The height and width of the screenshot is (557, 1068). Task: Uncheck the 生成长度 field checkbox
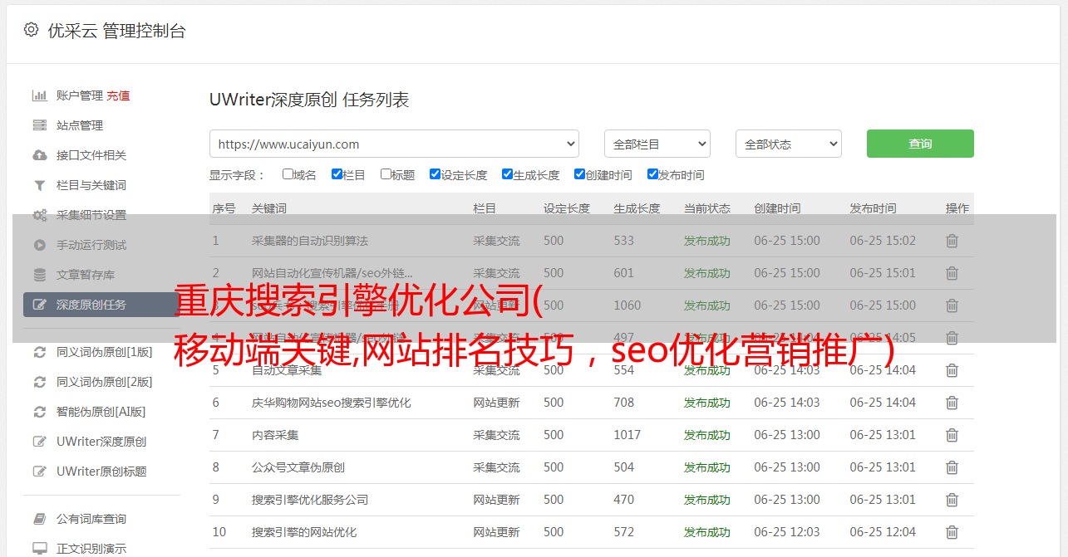pos(507,174)
